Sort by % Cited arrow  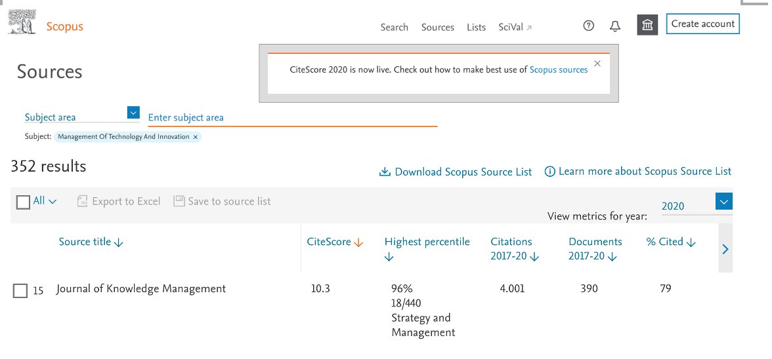tap(691, 242)
